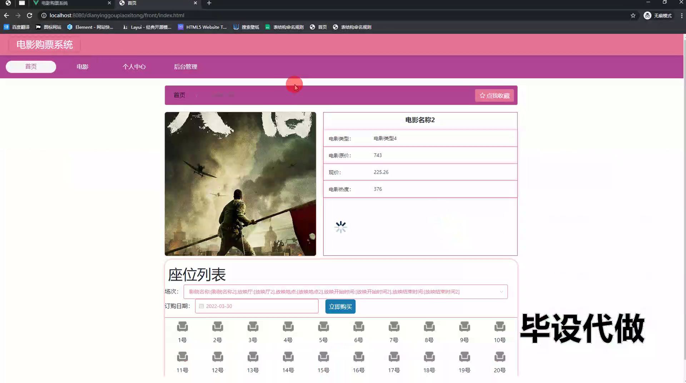The width and height of the screenshot is (686, 383).
Task: Click the 电影名称2 movie title
Action: (420, 120)
